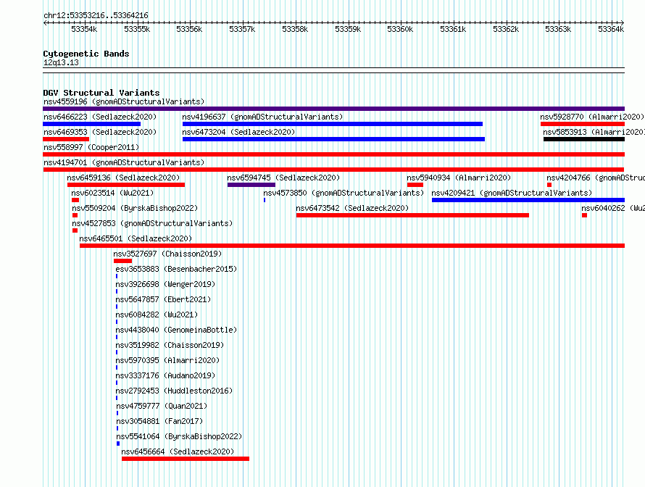Open nsv4527853 gnomADStructuralVariants variant
This screenshot has width=645, height=487.
152,223
